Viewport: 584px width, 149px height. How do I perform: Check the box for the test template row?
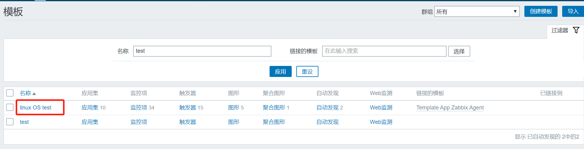[x=10, y=122]
